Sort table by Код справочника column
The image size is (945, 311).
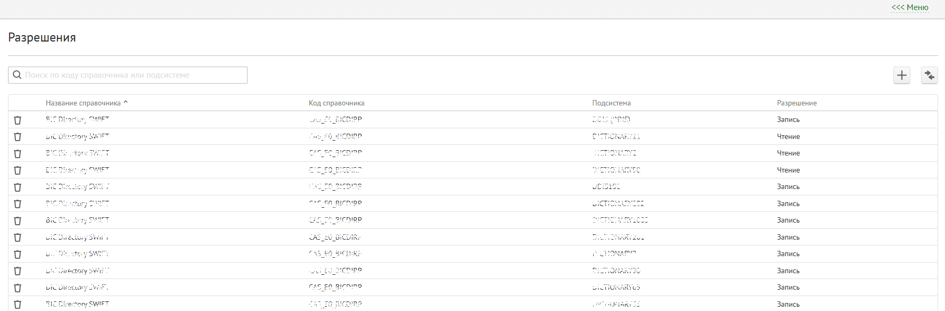click(x=336, y=103)
